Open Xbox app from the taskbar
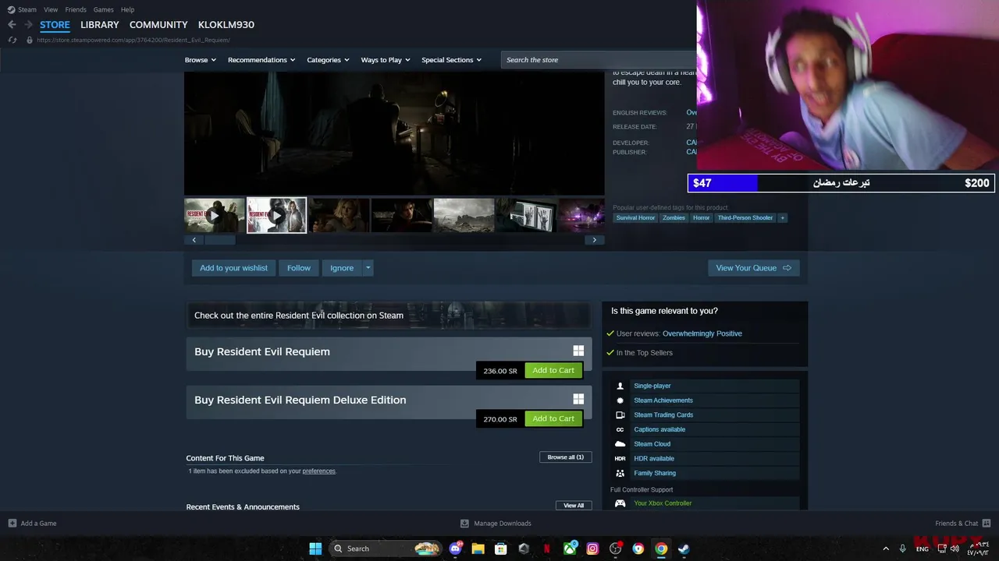This screenshot has width=999, height=561. pyautogui.click(x=570, y=549)
